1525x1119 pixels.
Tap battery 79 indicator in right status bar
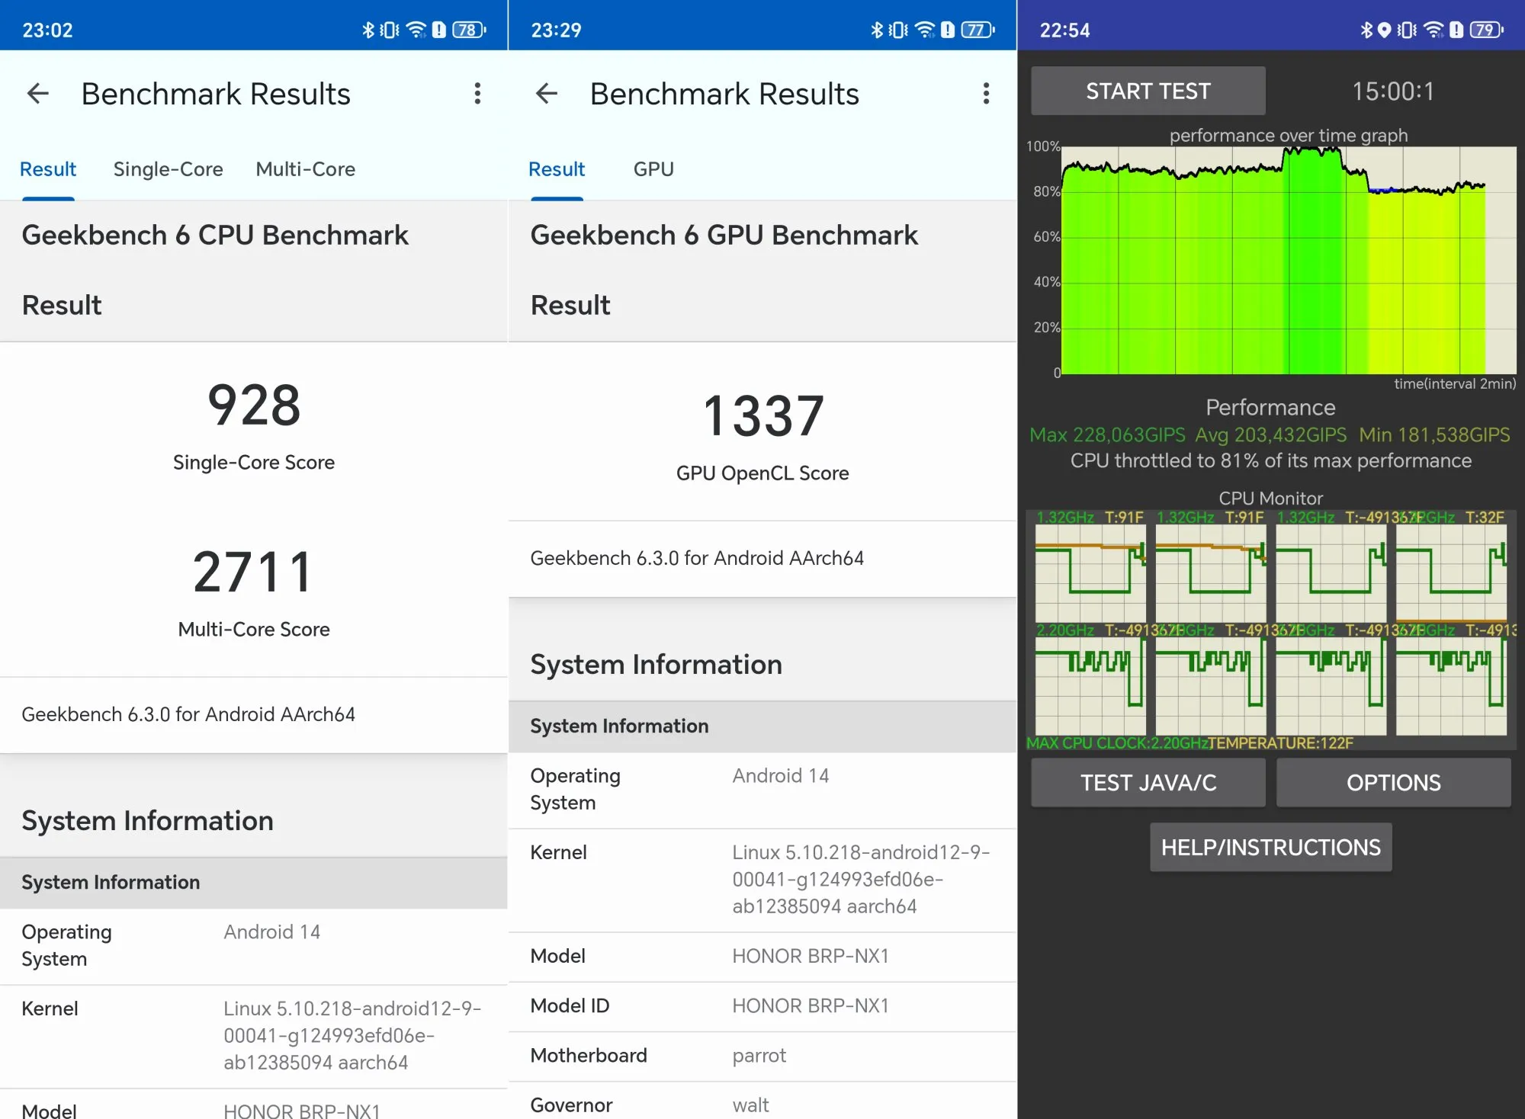pyautogui.click(x=1486, y=30)
